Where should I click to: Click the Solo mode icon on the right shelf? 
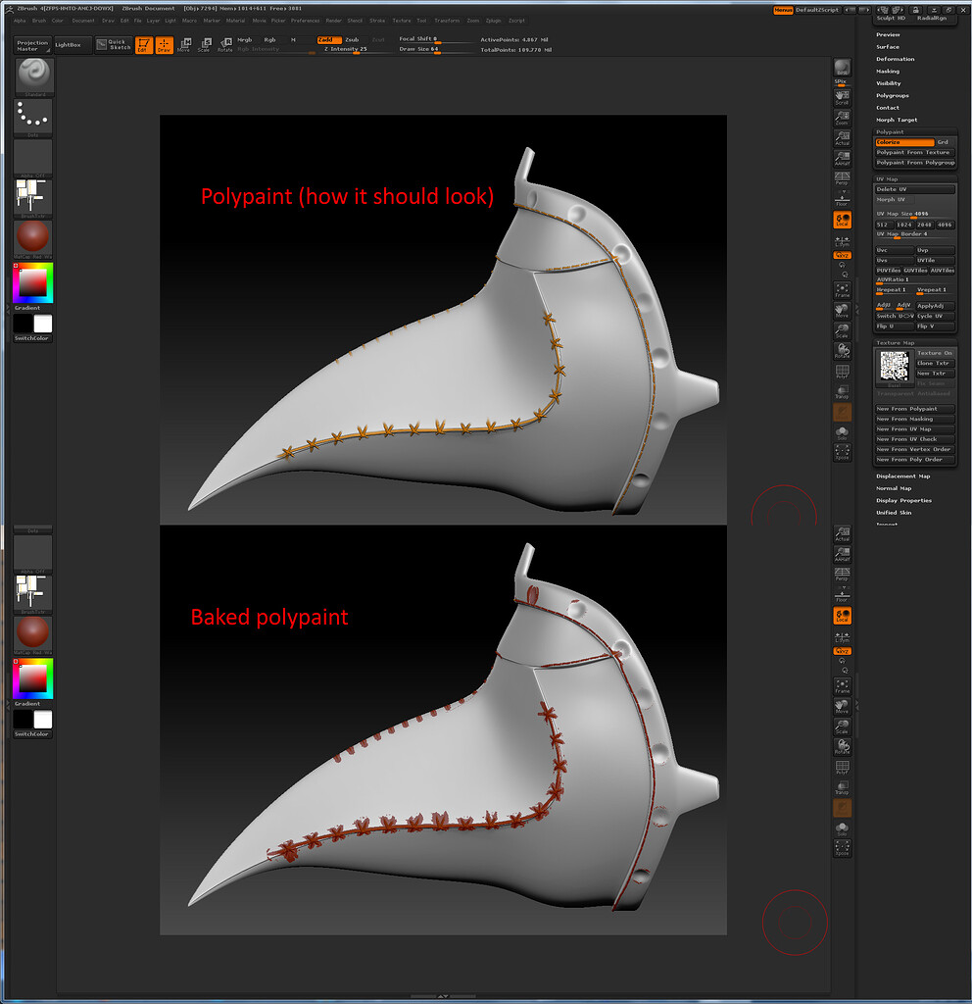pyautogui.click(x=842, y=434)
